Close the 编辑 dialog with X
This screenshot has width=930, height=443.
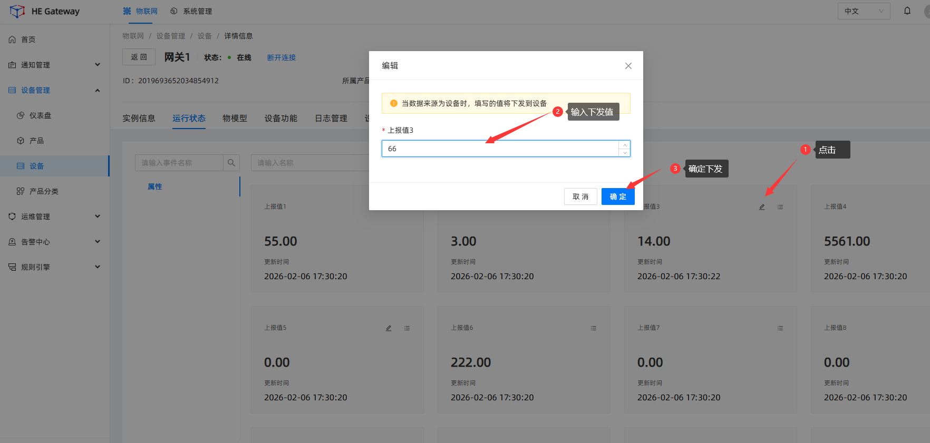coord(628,66)
